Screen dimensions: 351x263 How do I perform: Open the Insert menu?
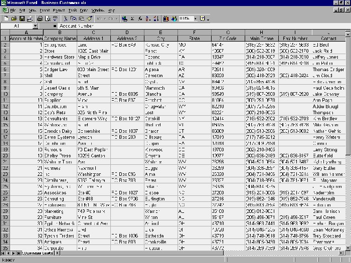[x=45, y=11]
